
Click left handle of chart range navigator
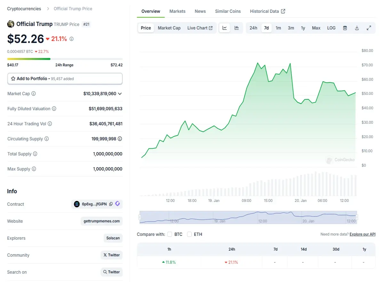140,217
